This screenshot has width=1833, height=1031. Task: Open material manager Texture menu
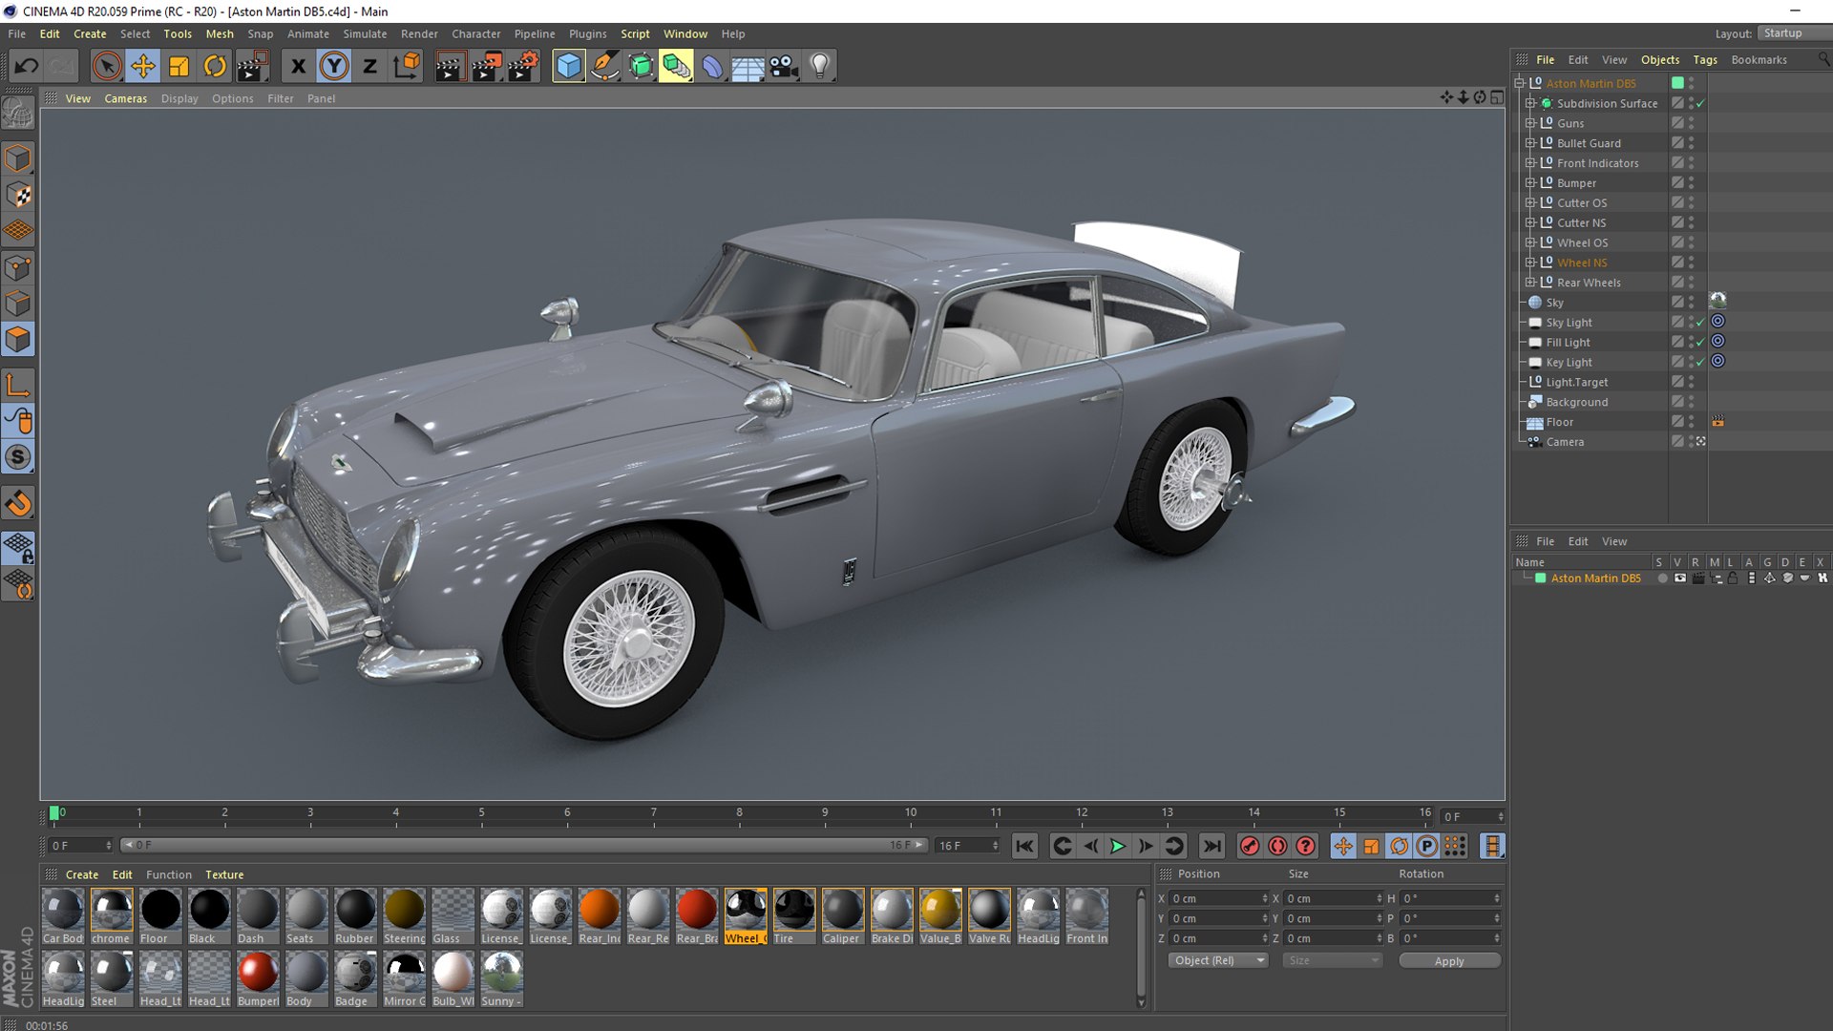coord(224,874)
